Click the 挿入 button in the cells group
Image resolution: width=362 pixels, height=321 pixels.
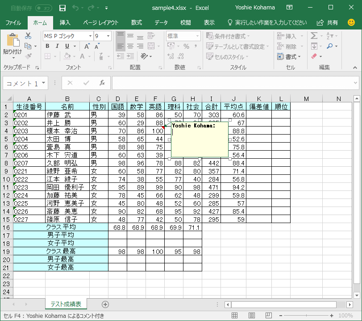(x=290, y=36)
